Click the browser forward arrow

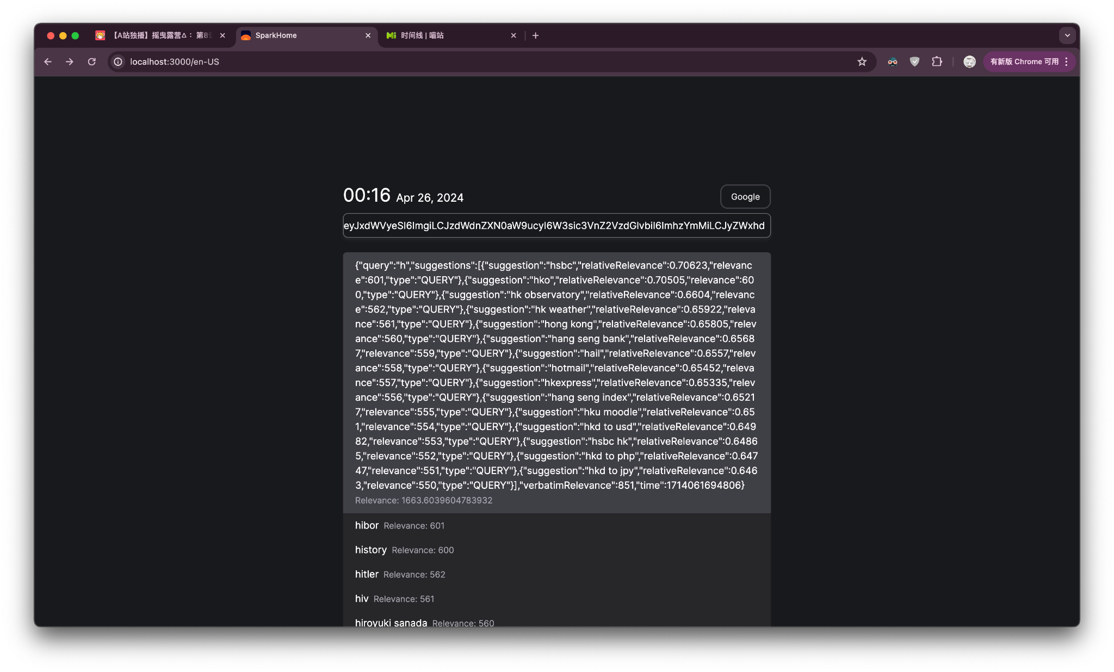(x=70, y=62)
